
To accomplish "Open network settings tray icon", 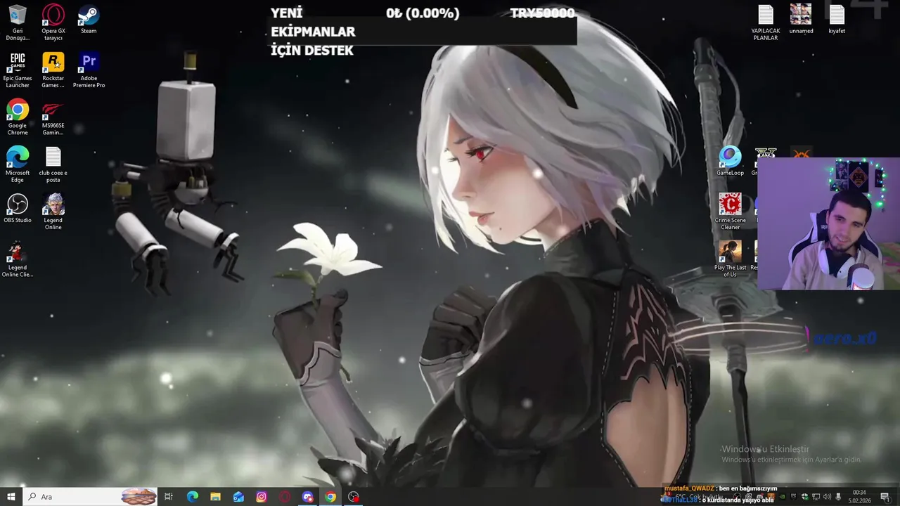I will 816,497.
